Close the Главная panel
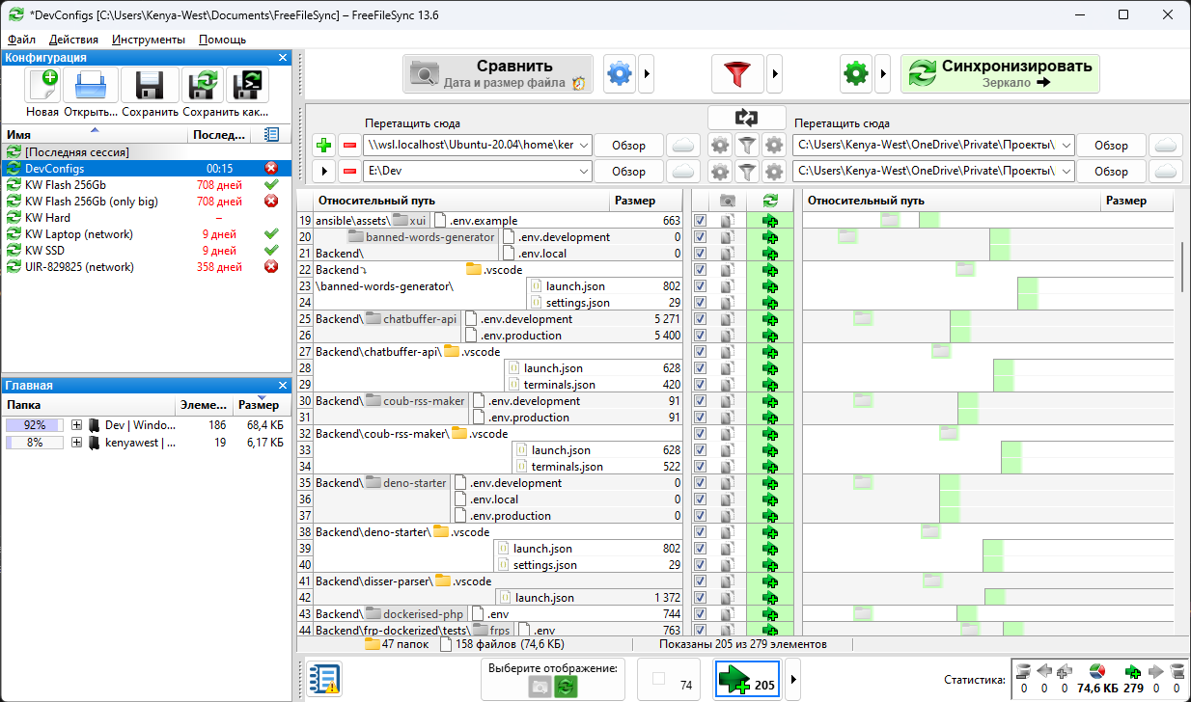The width and height of the screenshot is (1191, 702). click(x=283, y=386)
